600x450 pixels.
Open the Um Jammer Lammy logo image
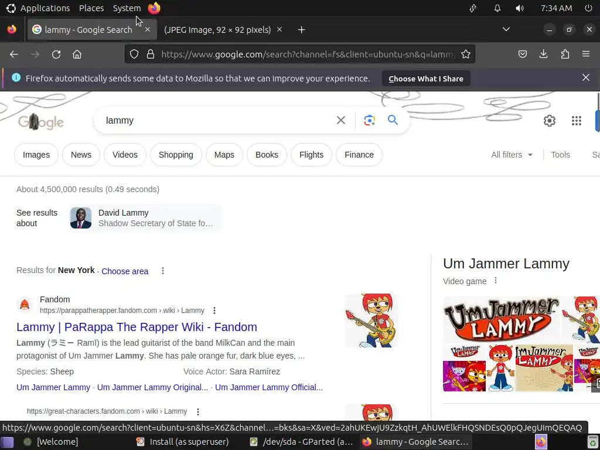501,320
